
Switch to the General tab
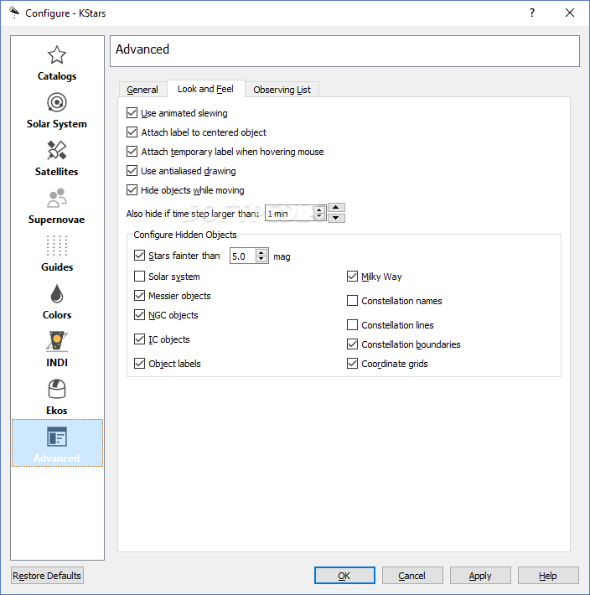(142, 90)
